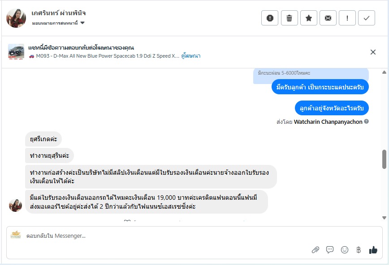Mark the conversation as spam
389x265 pixels.
pyautogui.click(x=270, y=18)
